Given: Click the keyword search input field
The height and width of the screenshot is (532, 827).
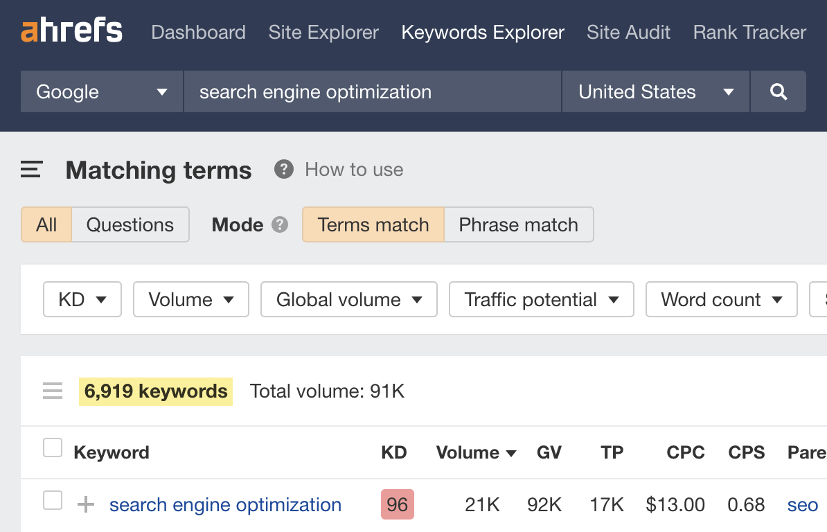Looking at the screenshot, I should click(x=372, y=91).
